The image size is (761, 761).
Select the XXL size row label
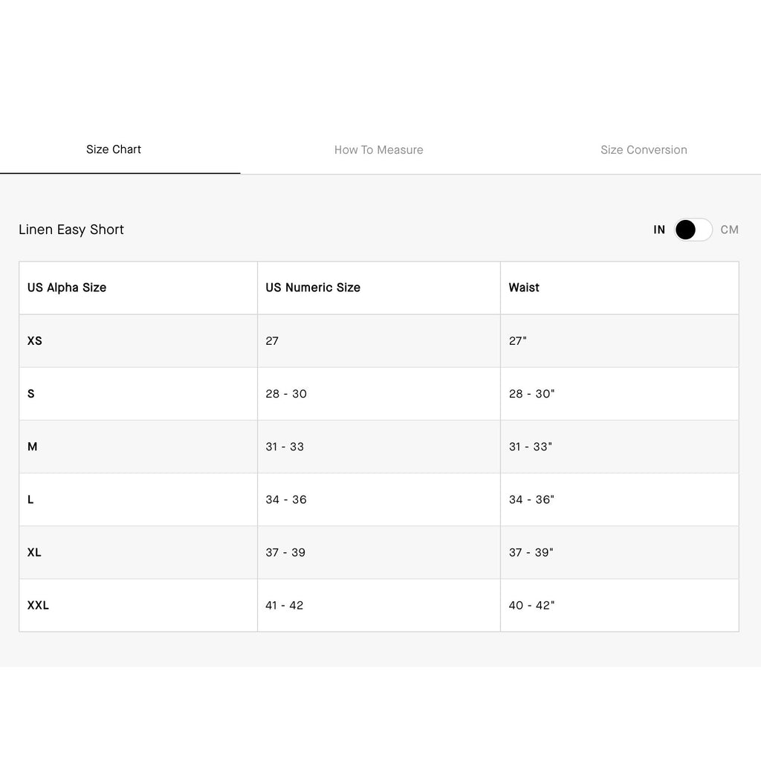[x=38, y=605]
